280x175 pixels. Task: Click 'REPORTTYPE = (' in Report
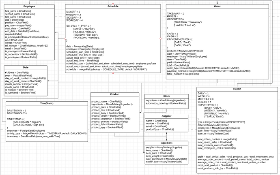click(208, 105)
